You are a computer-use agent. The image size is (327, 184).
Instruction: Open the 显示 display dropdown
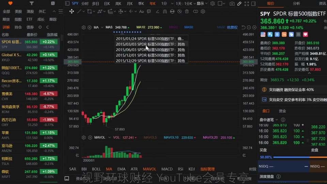pos(202,3)
